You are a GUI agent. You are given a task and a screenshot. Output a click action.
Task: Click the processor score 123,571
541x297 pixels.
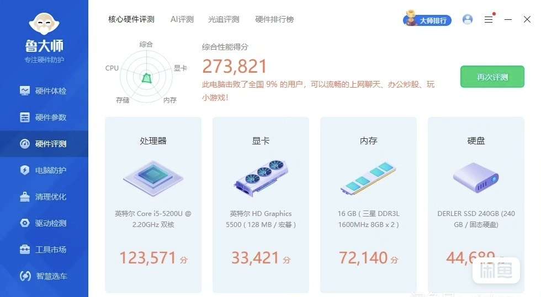tap(148, 258)
